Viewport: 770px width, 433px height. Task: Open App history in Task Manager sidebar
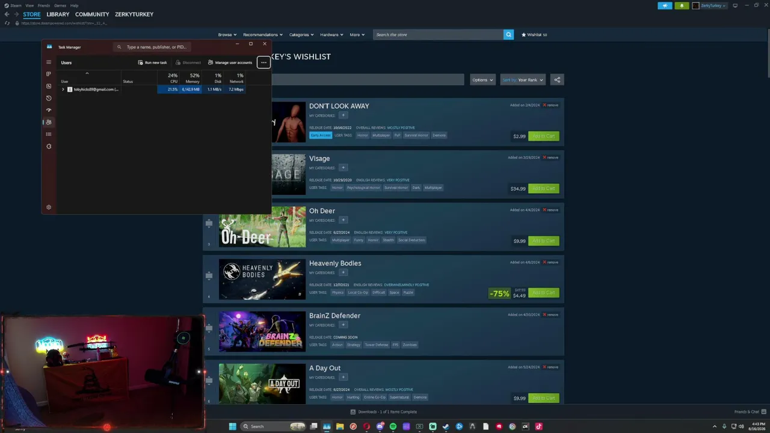point(49,98)
